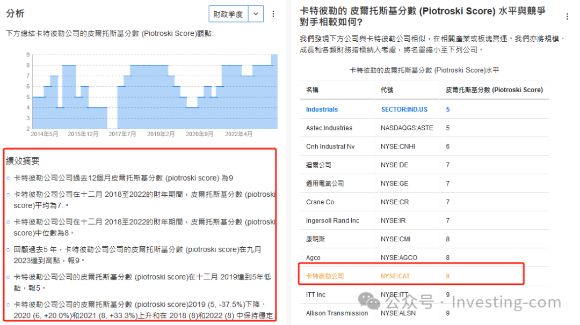
Task: Click the 2017年7月 axis label on chart
Action: click(122, 134)
